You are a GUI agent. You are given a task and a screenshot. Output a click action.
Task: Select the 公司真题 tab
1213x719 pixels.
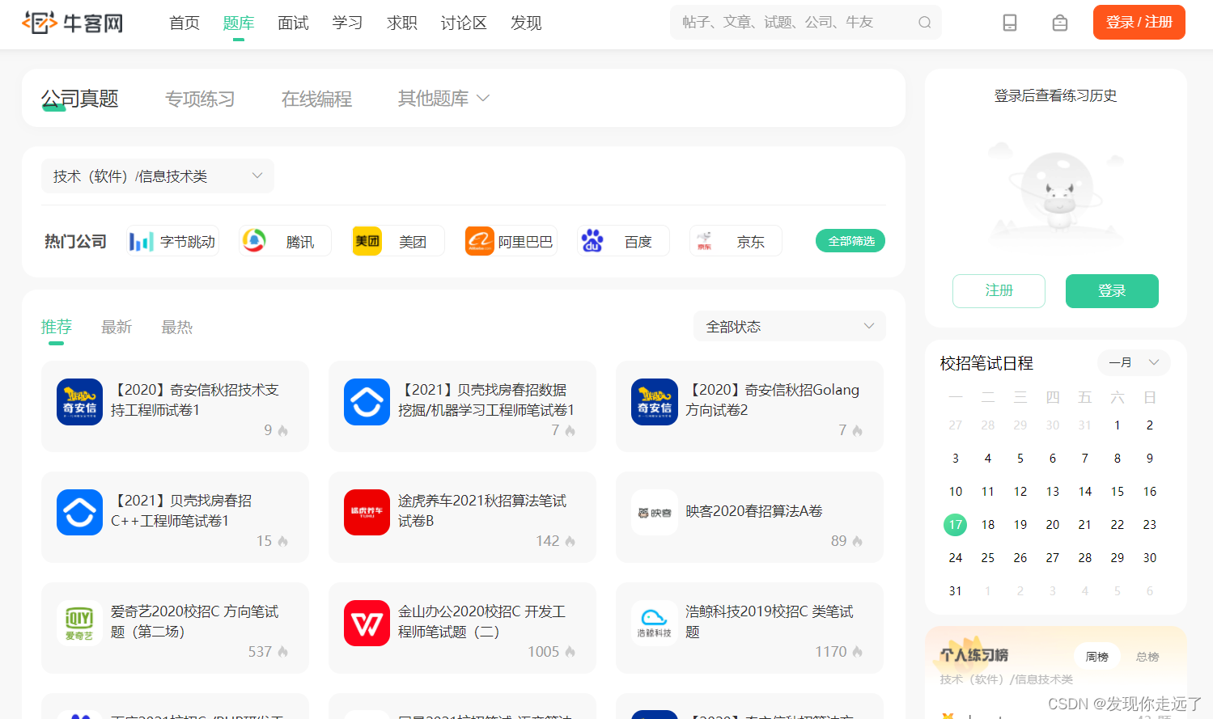click(80, 99)
